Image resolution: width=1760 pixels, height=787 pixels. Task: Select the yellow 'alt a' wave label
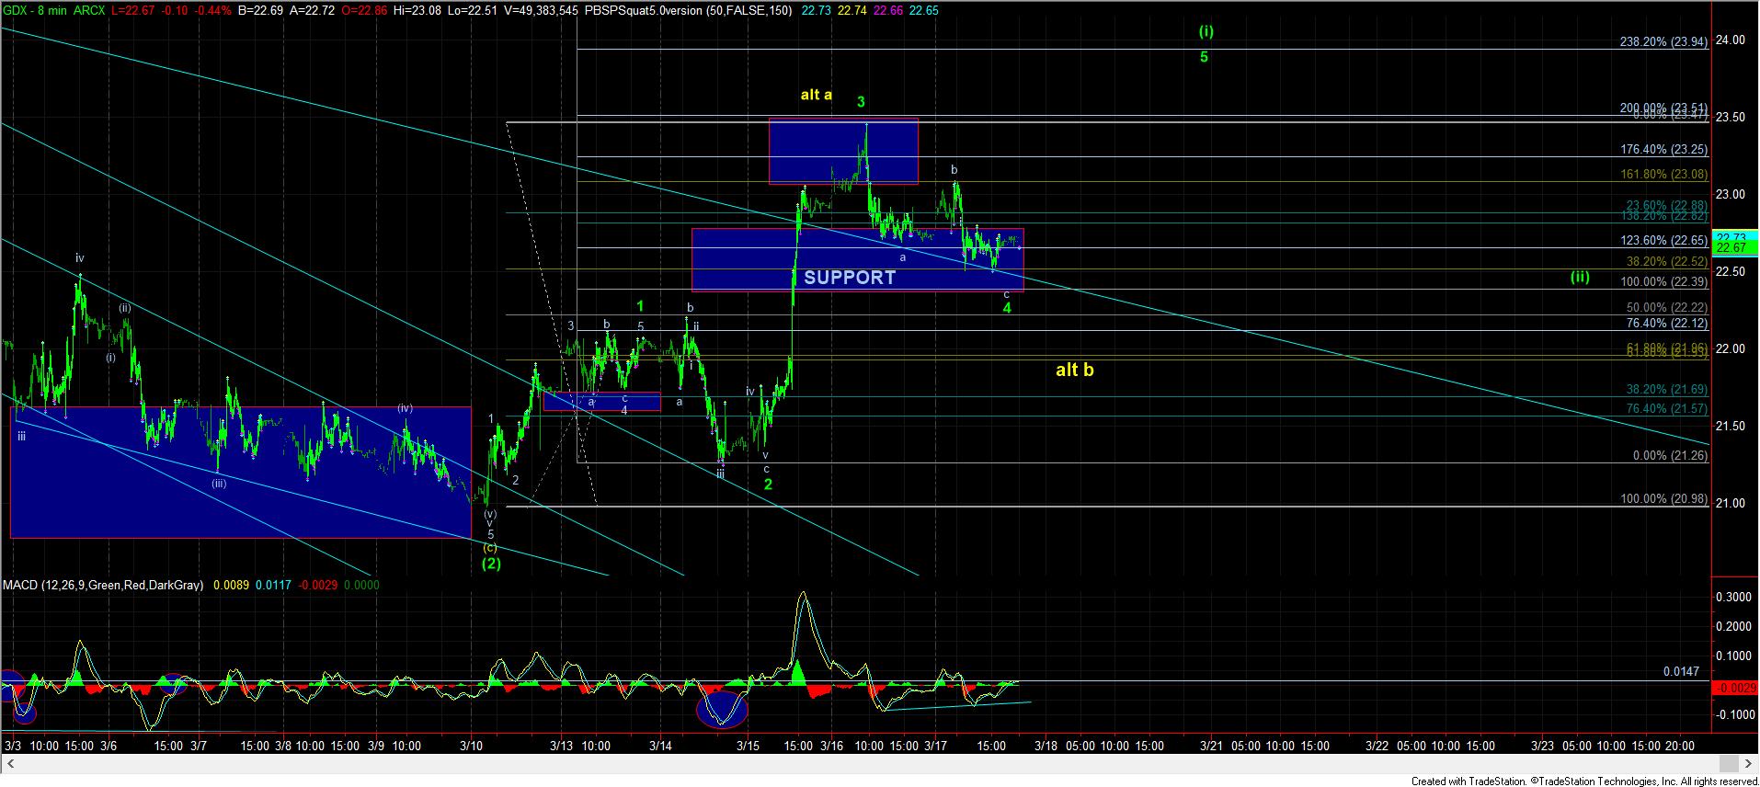816,94
